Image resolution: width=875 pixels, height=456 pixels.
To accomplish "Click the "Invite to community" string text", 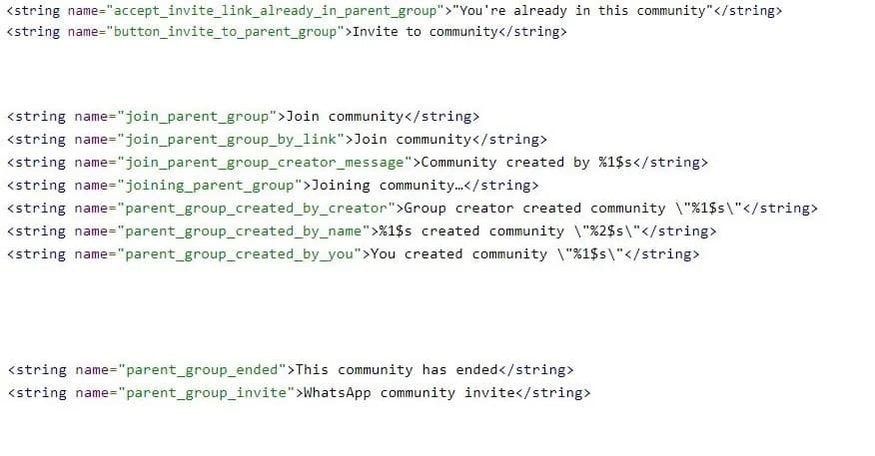I will click(x=426, y=32).
